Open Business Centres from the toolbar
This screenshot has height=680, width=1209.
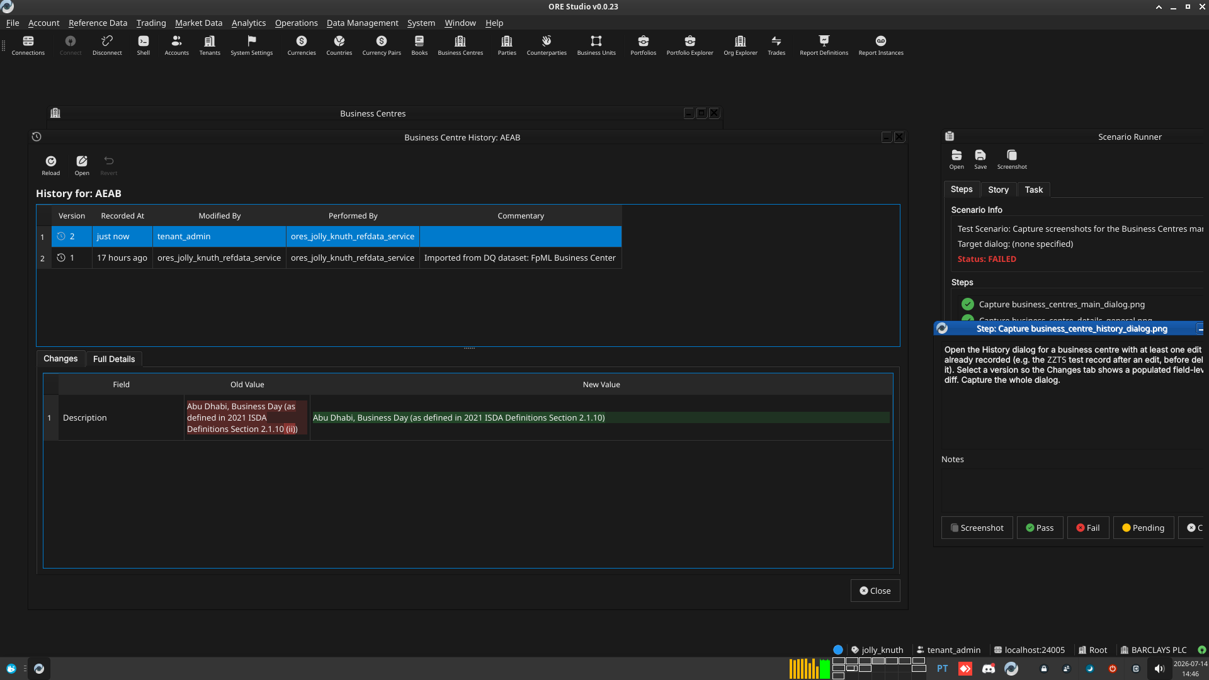(x=460, y=45)
